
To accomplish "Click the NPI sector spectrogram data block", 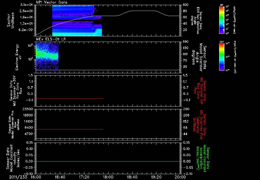I will coord(77,21).
